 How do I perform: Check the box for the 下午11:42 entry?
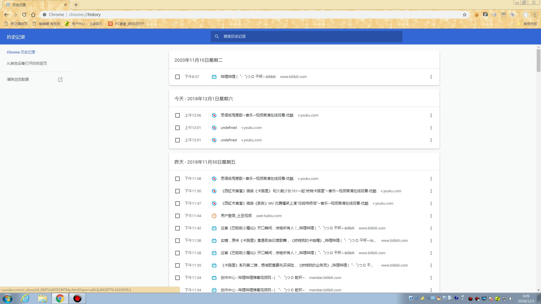[178, 228]
